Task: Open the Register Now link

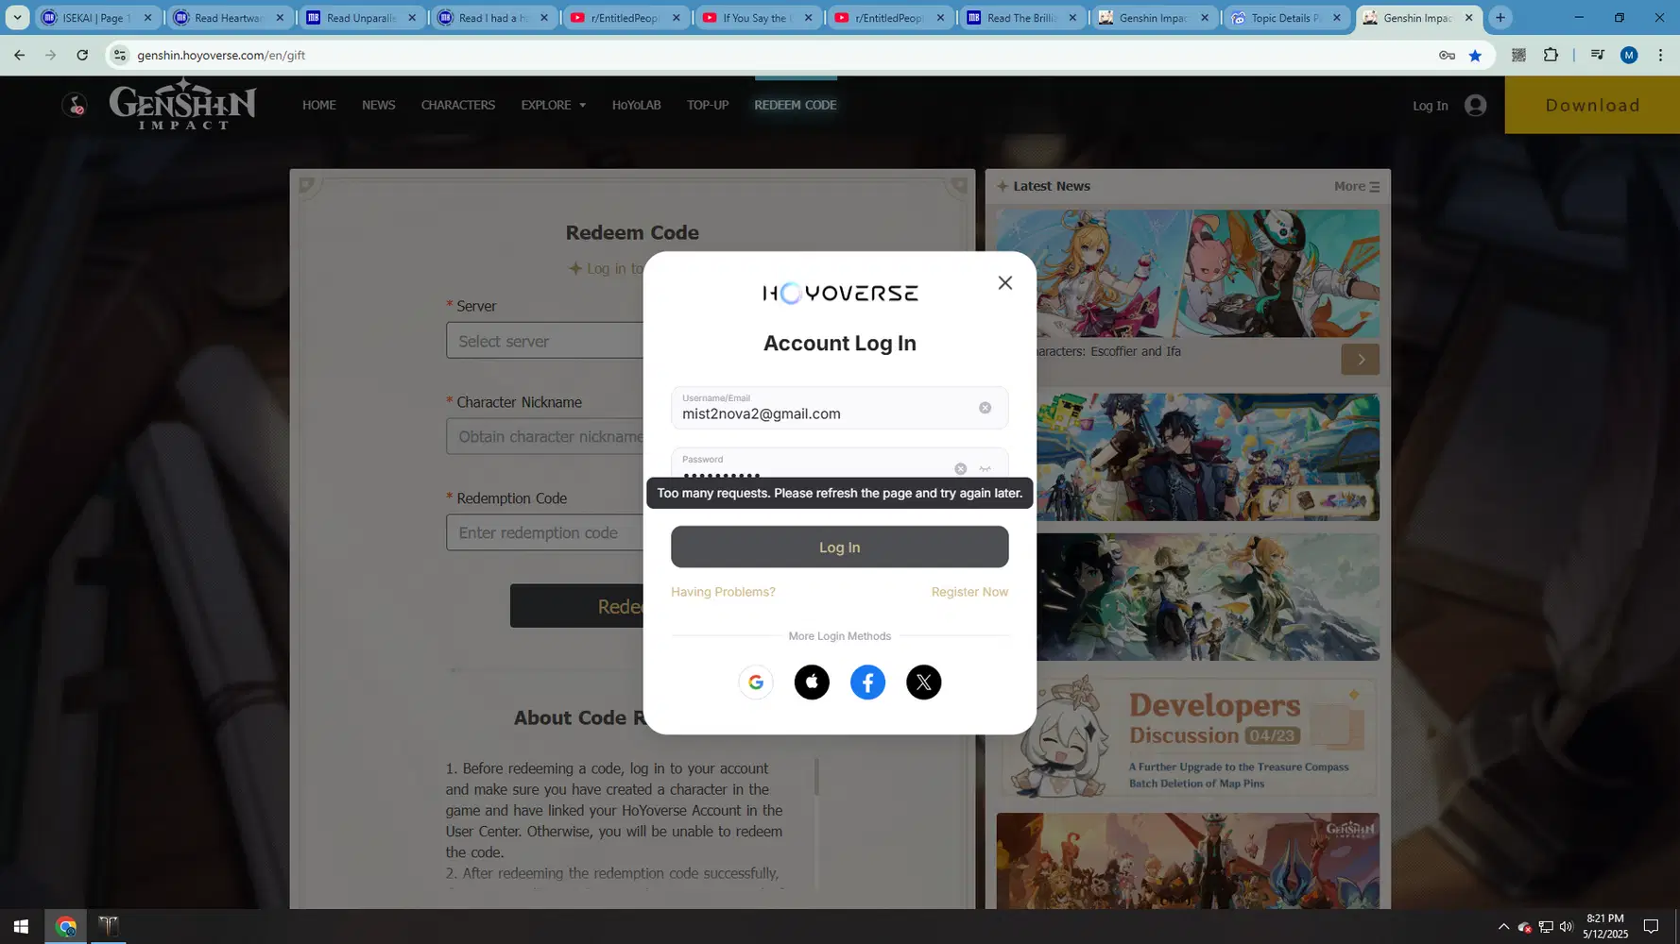Action: coord(969,592)
